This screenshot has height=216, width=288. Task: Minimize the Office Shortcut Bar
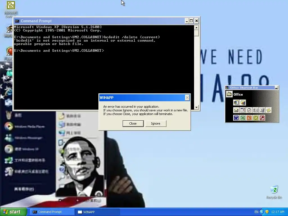(276, 88)
